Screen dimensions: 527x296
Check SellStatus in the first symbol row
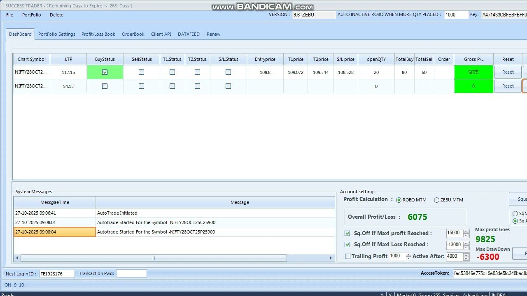pyautogui.click(x=142, y=72)
